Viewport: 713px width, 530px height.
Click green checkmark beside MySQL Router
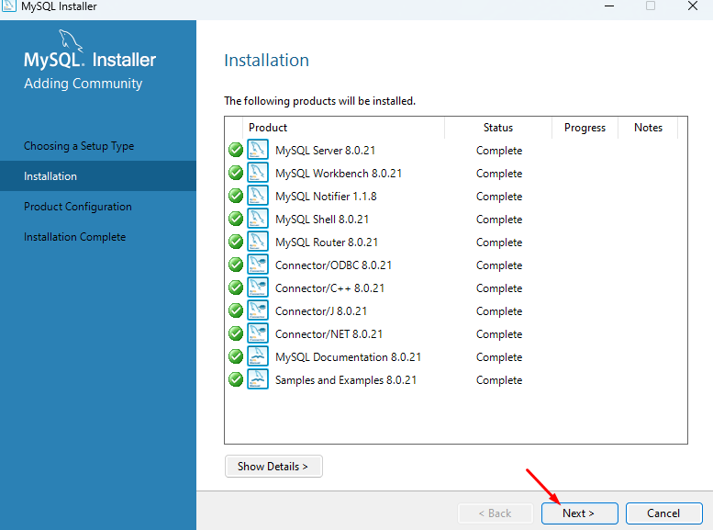[236, 242]
